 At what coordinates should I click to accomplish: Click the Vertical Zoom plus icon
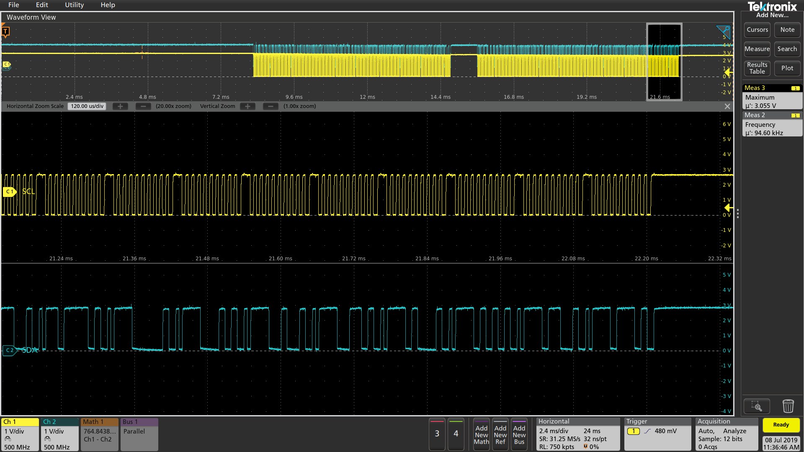pyautogui.click(x=247, y=106)
